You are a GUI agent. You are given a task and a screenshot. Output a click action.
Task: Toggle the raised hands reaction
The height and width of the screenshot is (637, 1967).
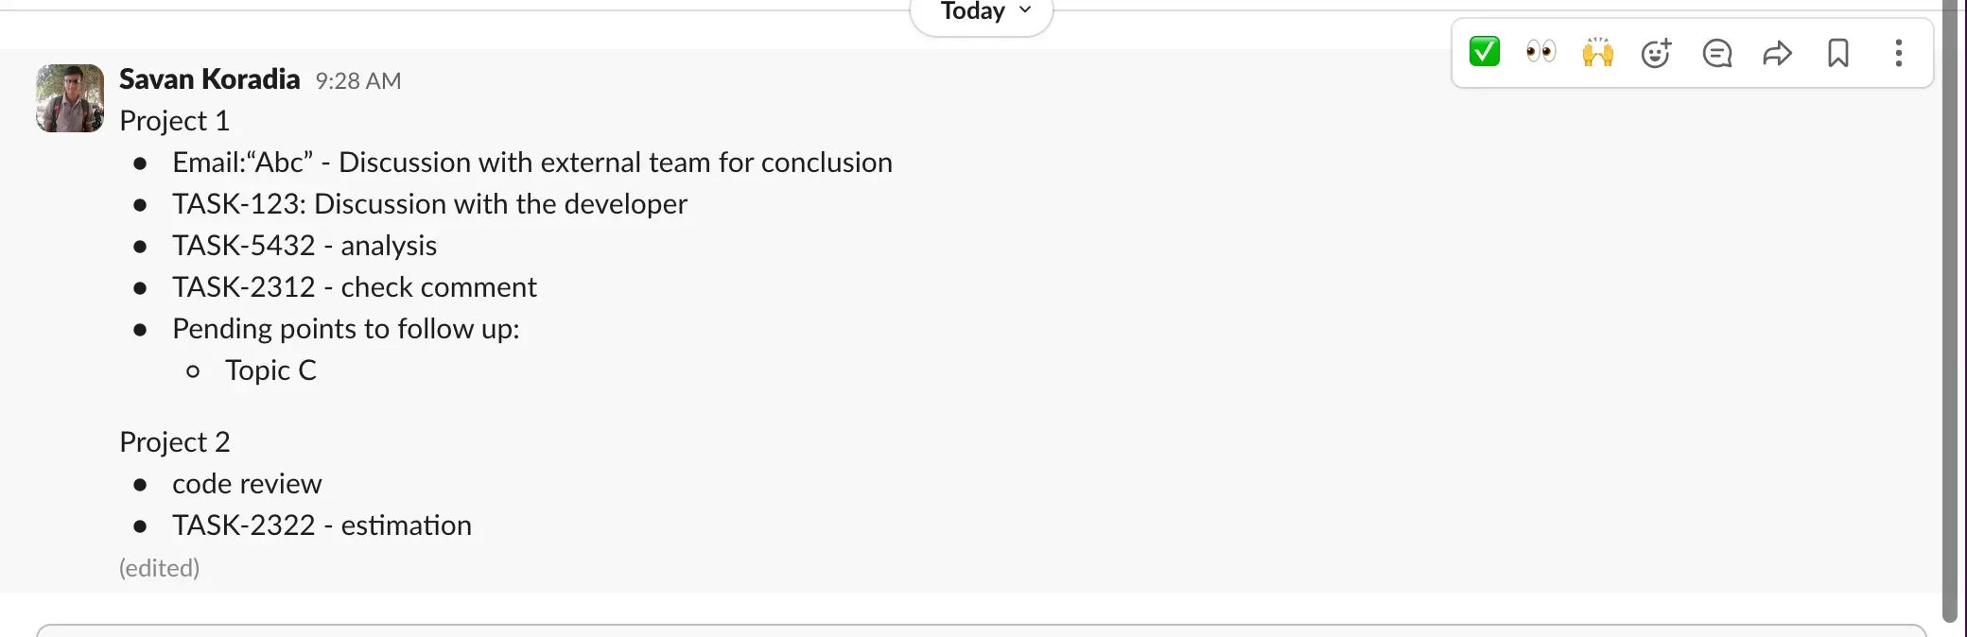click(1597, 53)
